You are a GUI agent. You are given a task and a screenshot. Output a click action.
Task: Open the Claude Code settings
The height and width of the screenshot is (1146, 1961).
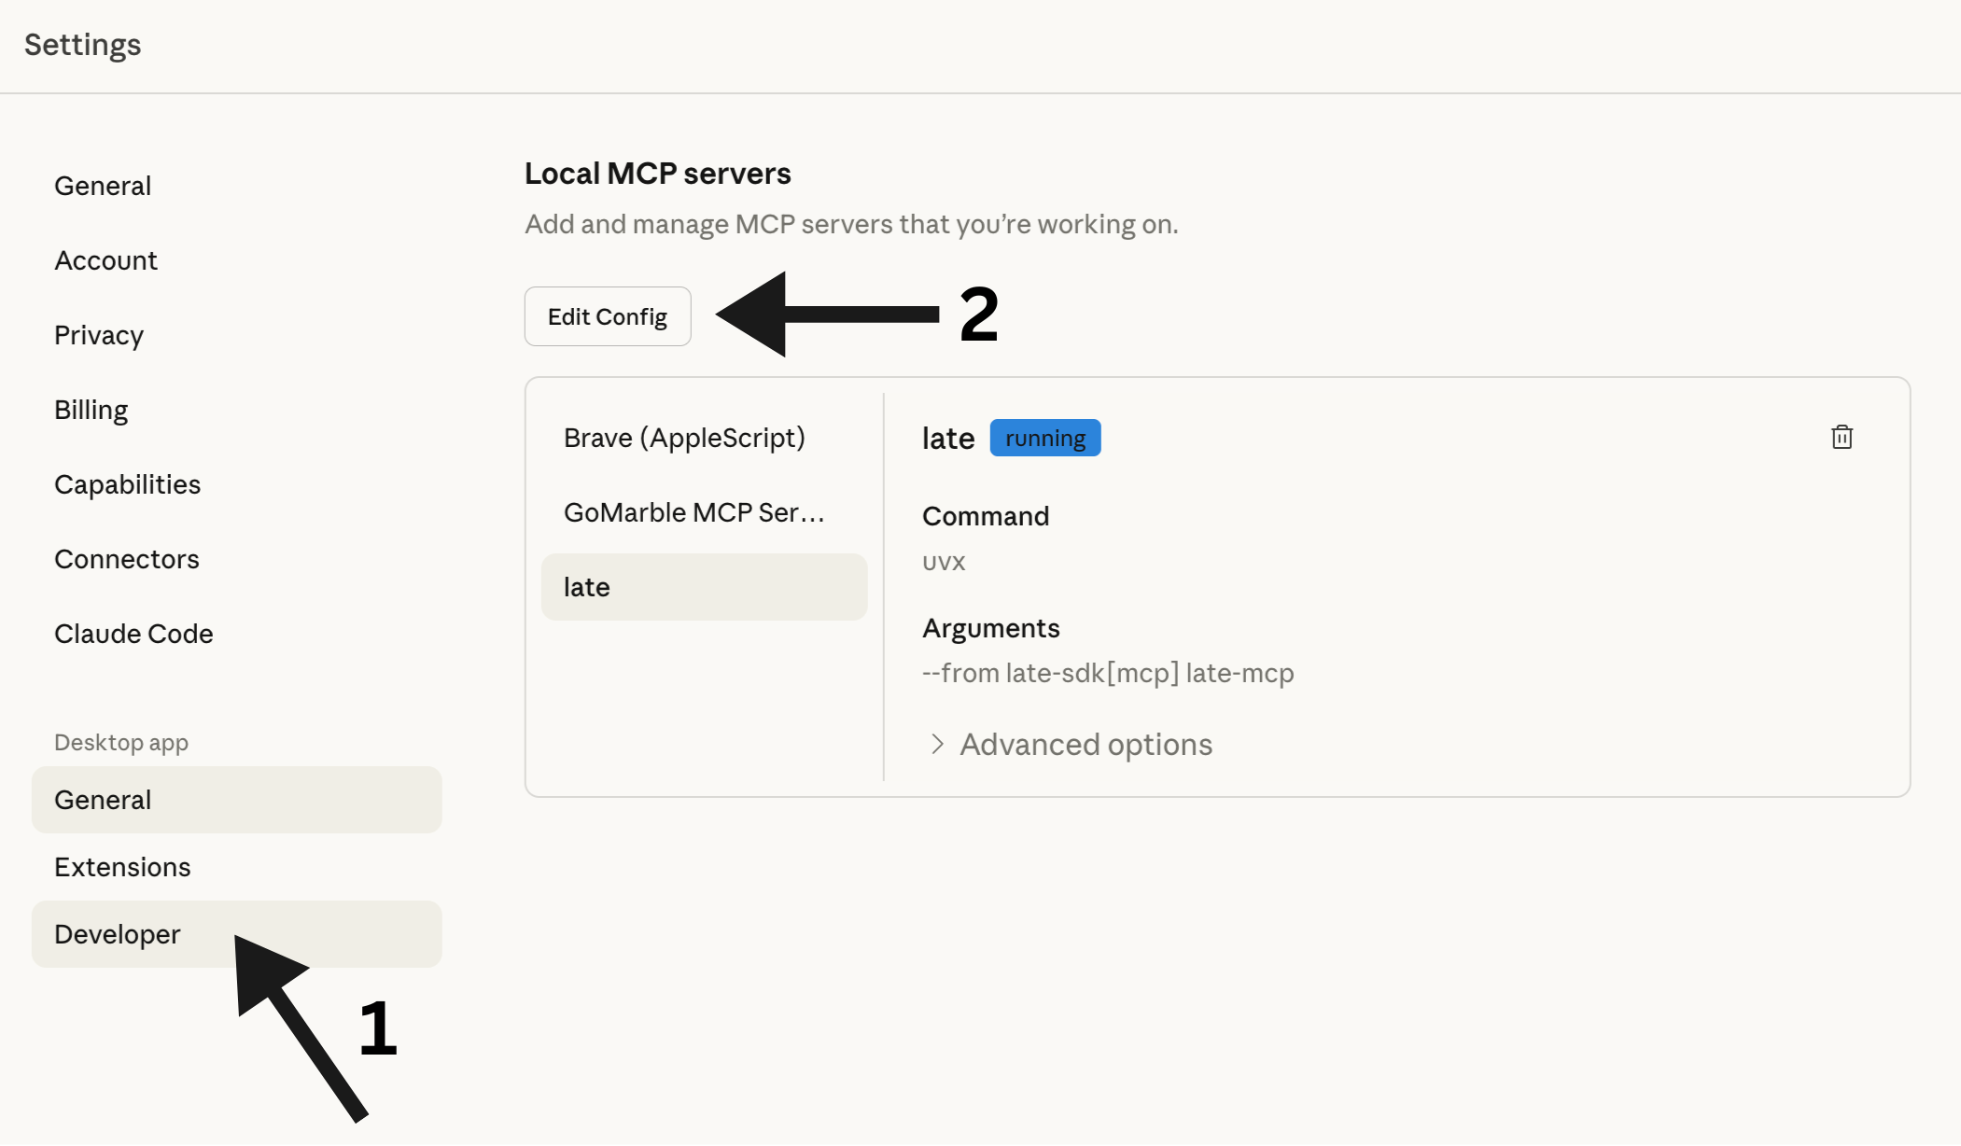pyautogui.click(x=133, y=633)
